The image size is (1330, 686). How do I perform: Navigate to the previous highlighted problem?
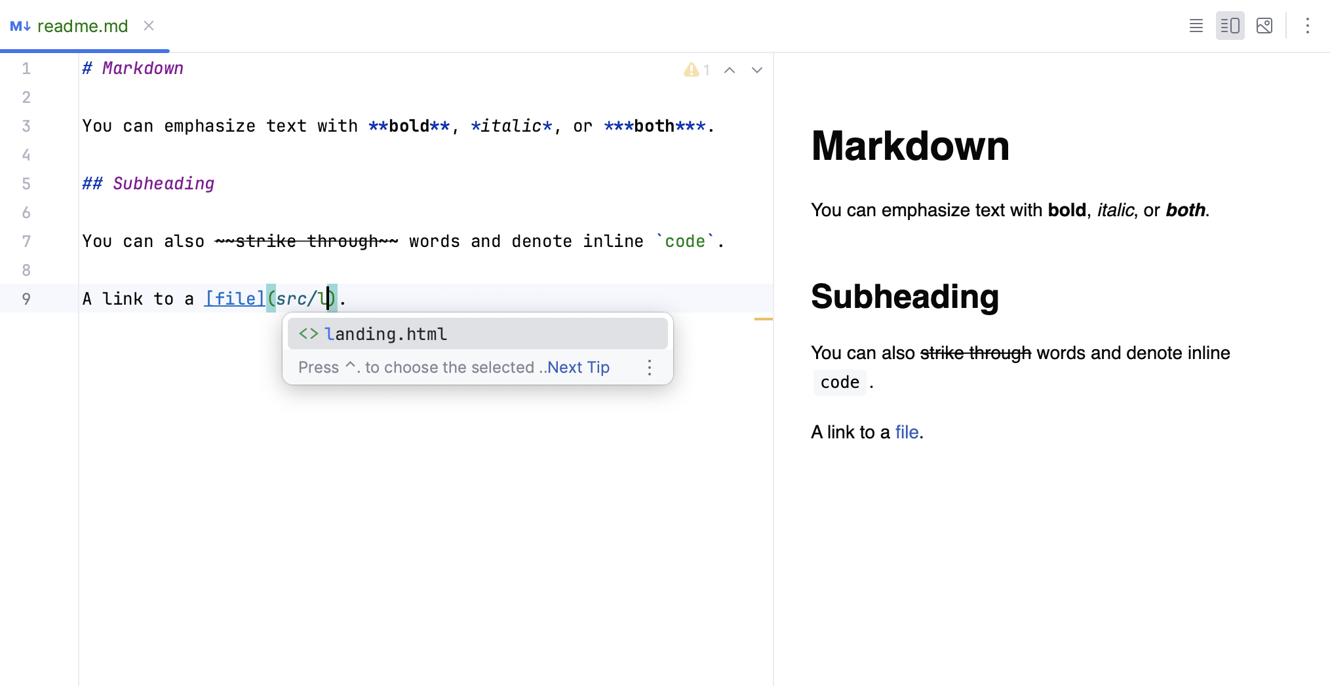(730, 69)
